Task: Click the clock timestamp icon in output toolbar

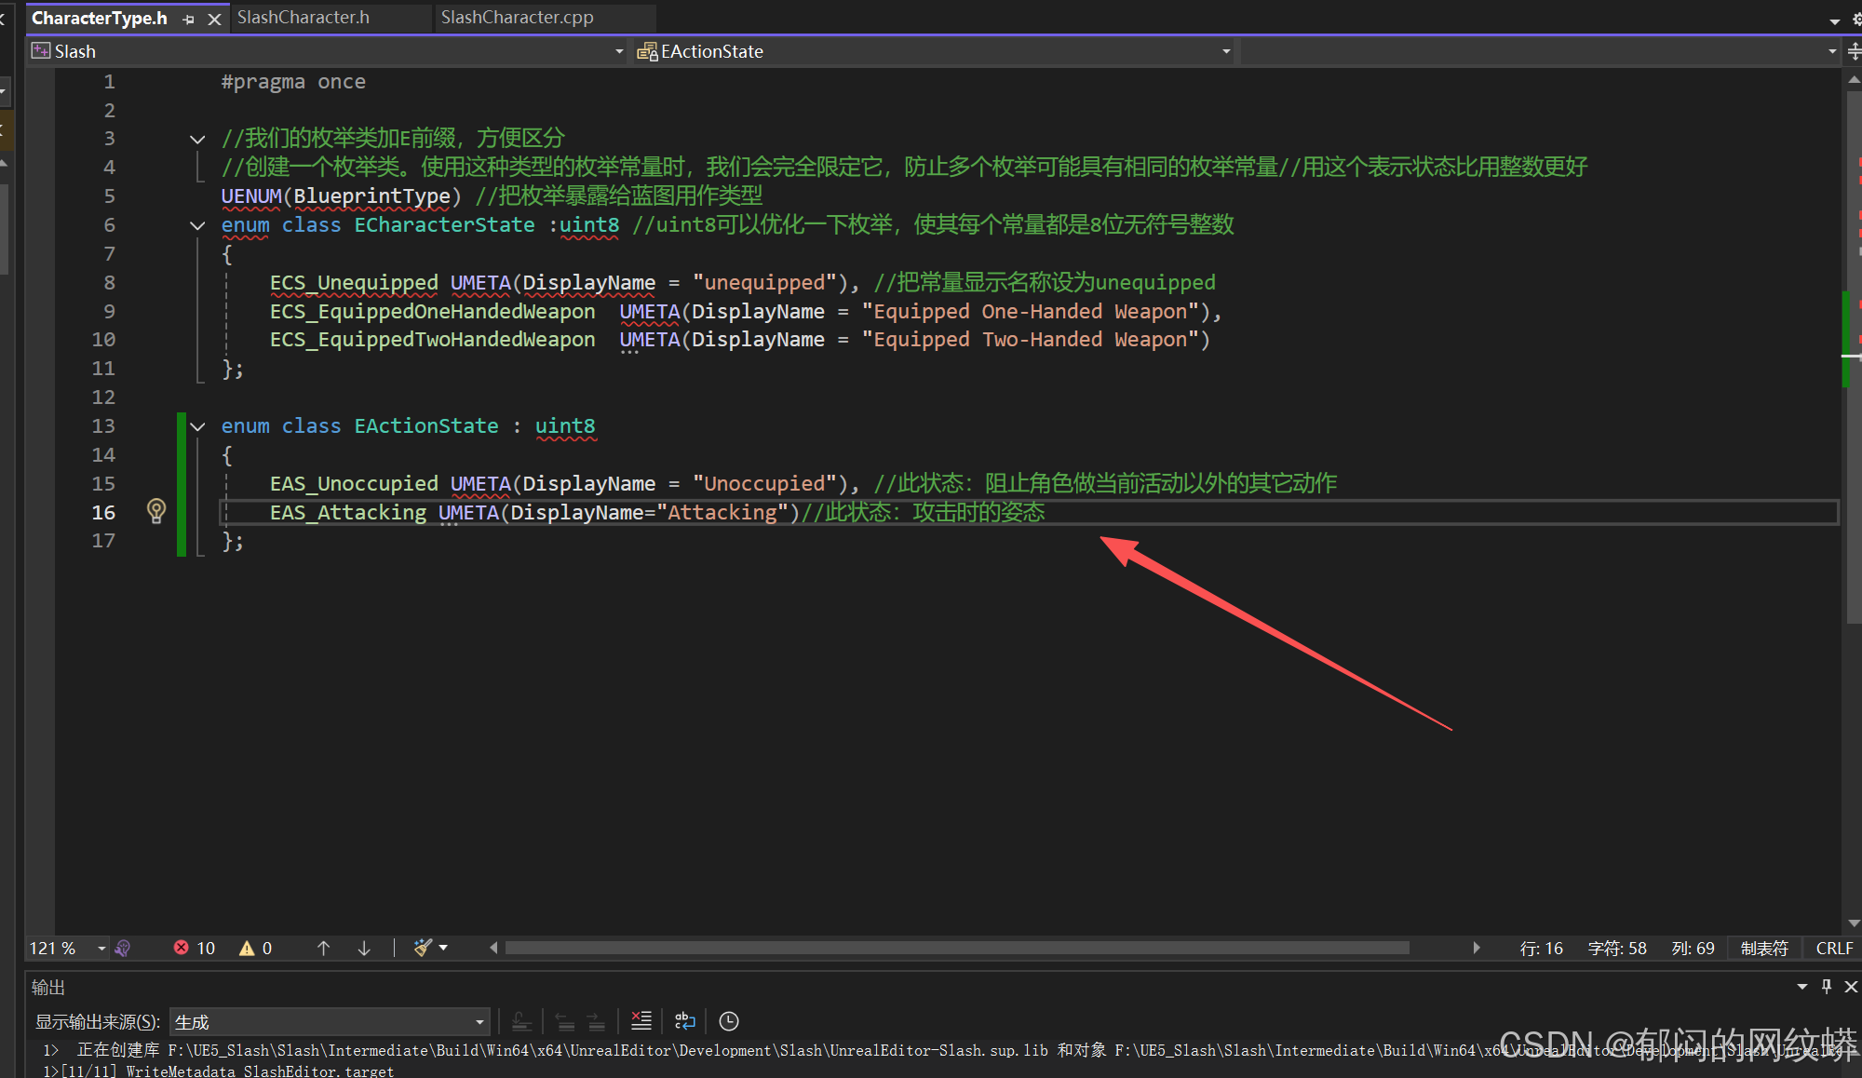Action: [x=729, y=1021]
